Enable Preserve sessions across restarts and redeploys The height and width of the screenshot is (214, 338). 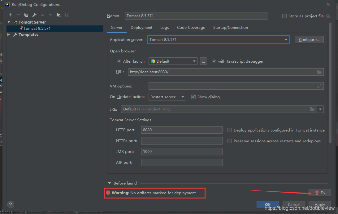pyautogui.click(x=230, y=141)
